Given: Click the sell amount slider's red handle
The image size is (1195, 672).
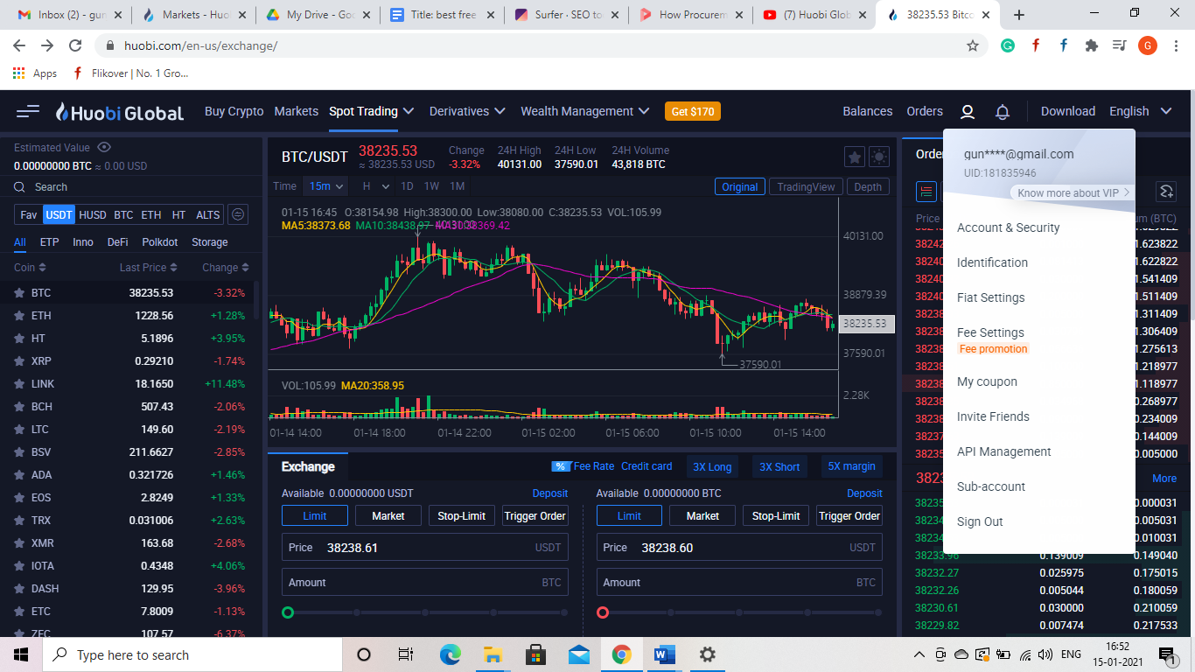Looking at the screenshot, I should (x=603, y=612).
